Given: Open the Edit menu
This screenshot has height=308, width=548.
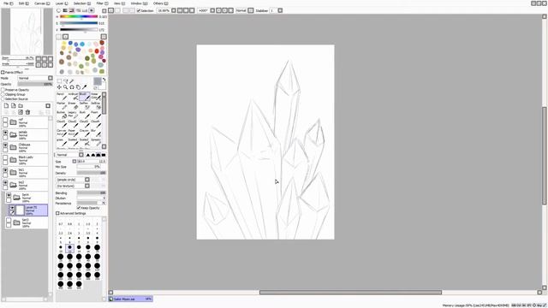Looking at the screenshot, I should click(24, 3).
